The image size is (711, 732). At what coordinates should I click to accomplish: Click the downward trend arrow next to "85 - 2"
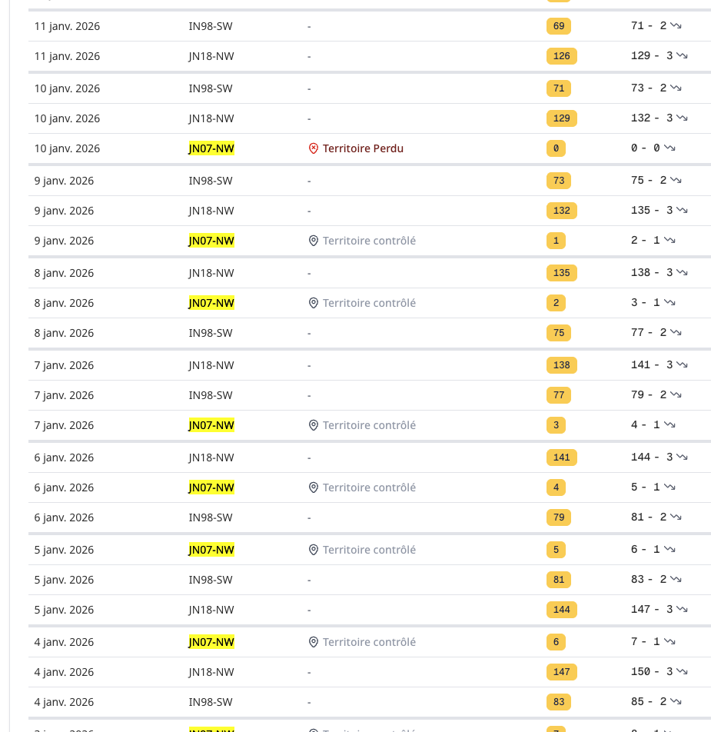[676, 702]
